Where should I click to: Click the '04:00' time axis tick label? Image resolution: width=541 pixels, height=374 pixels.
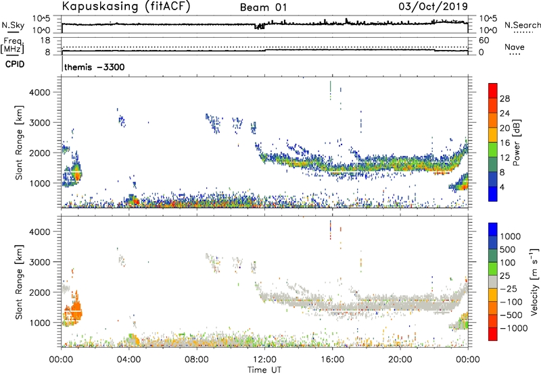click(x=129, y=360)
